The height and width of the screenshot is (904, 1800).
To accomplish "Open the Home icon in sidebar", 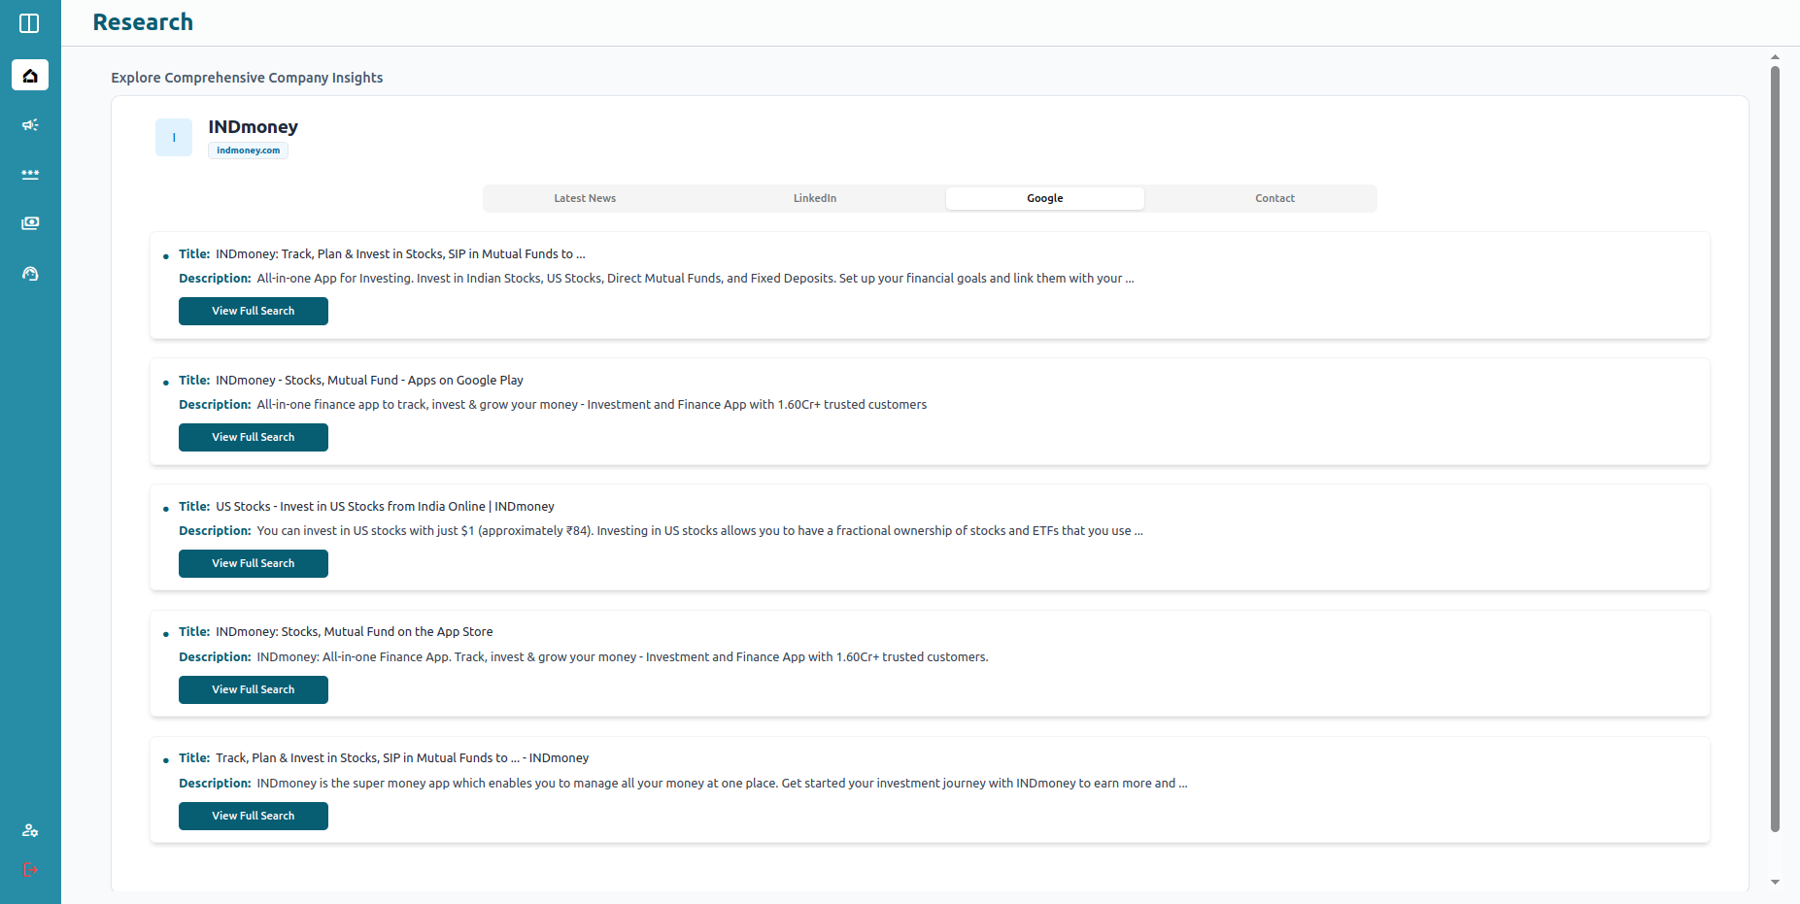I will point(30,75).
